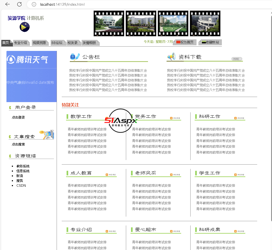Open first campus filmstrip photo with fountain
This screenshot has height=250, width=272.
click(x=109, y=23)
